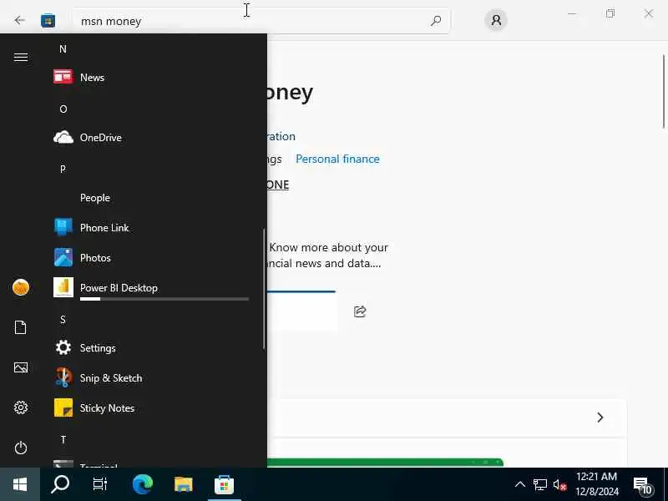Screen dimensions: 668x501
Task: Click the underlined ONE rating link
Action: click(x=278, y=185)
